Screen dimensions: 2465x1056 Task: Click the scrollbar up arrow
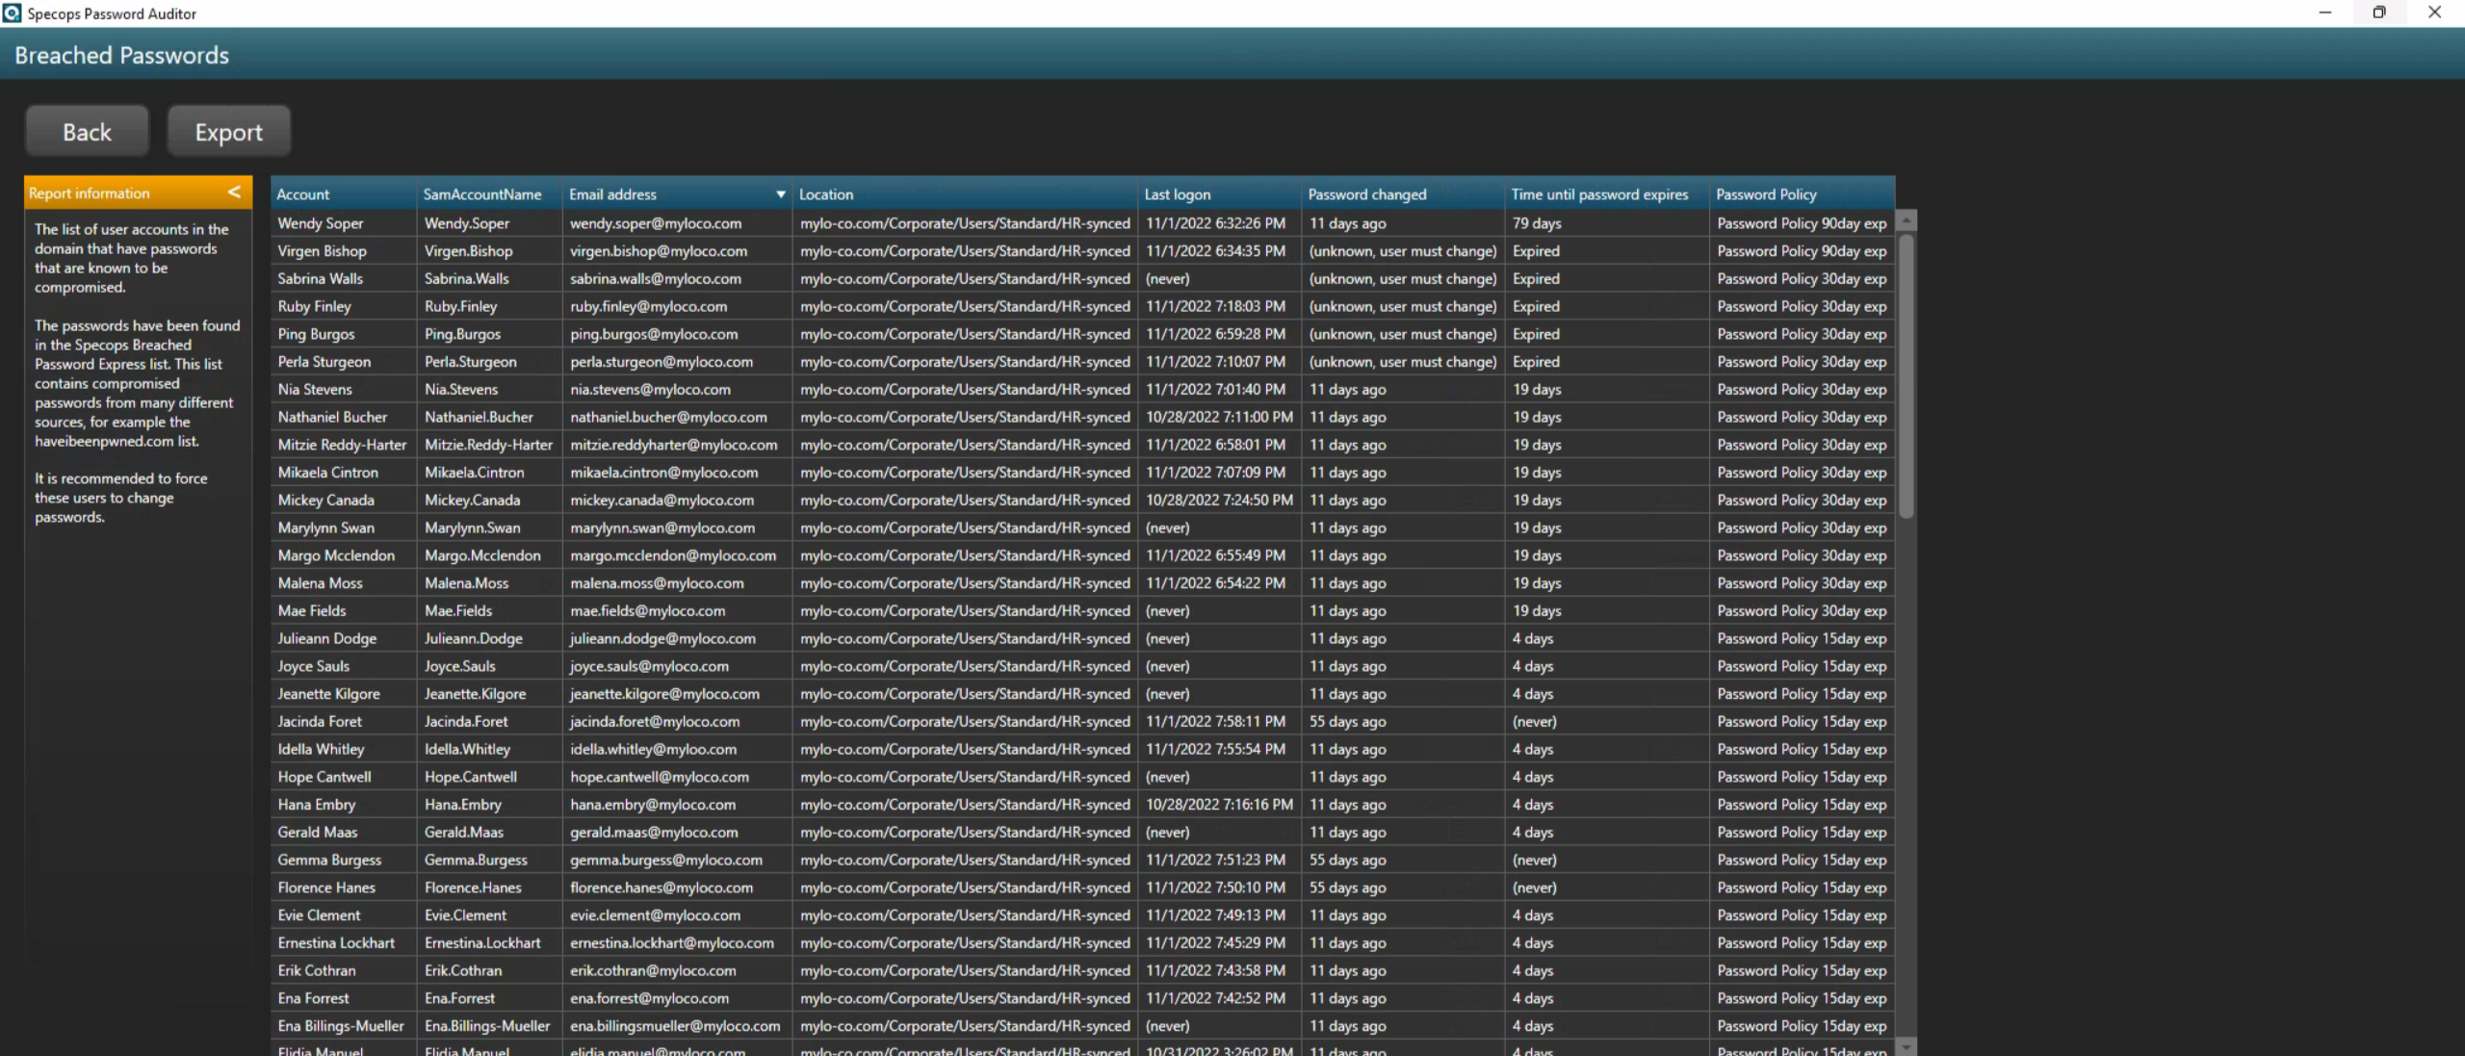(1906, 220)
